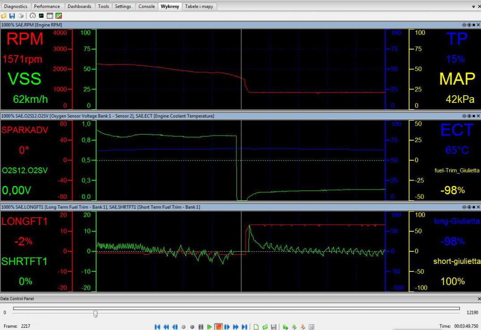Select the O2S12.O2SV channel label
Image resolution: width=481 pixels, height=330 pixels.
click(x=25, y=170)
